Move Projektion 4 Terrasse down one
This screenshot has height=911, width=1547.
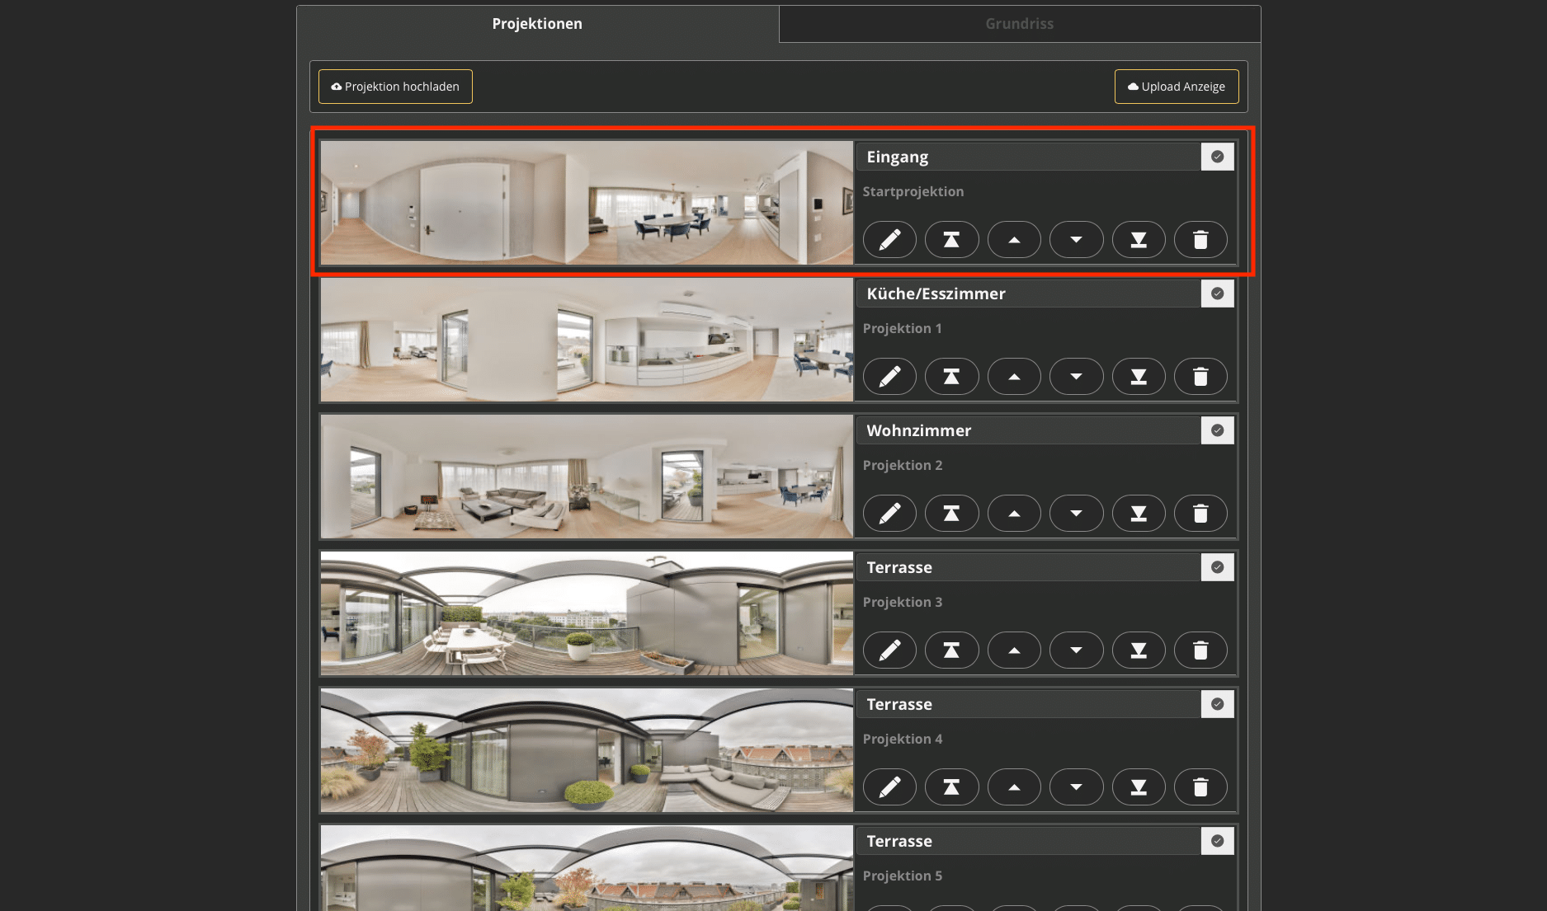tap(1076, 787)
